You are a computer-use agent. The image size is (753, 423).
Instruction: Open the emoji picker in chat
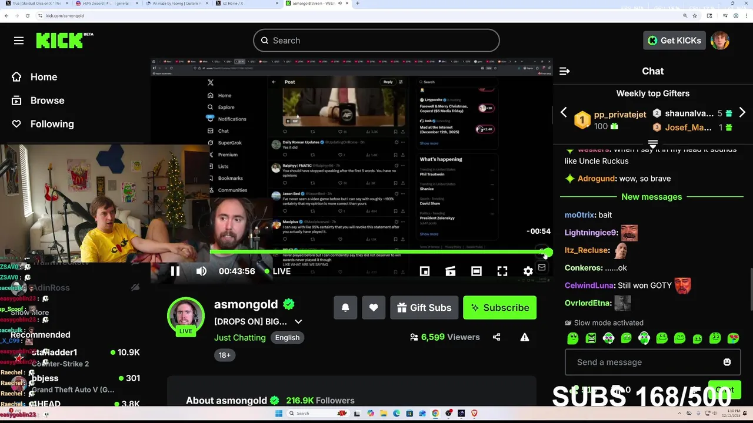(727, 362)
